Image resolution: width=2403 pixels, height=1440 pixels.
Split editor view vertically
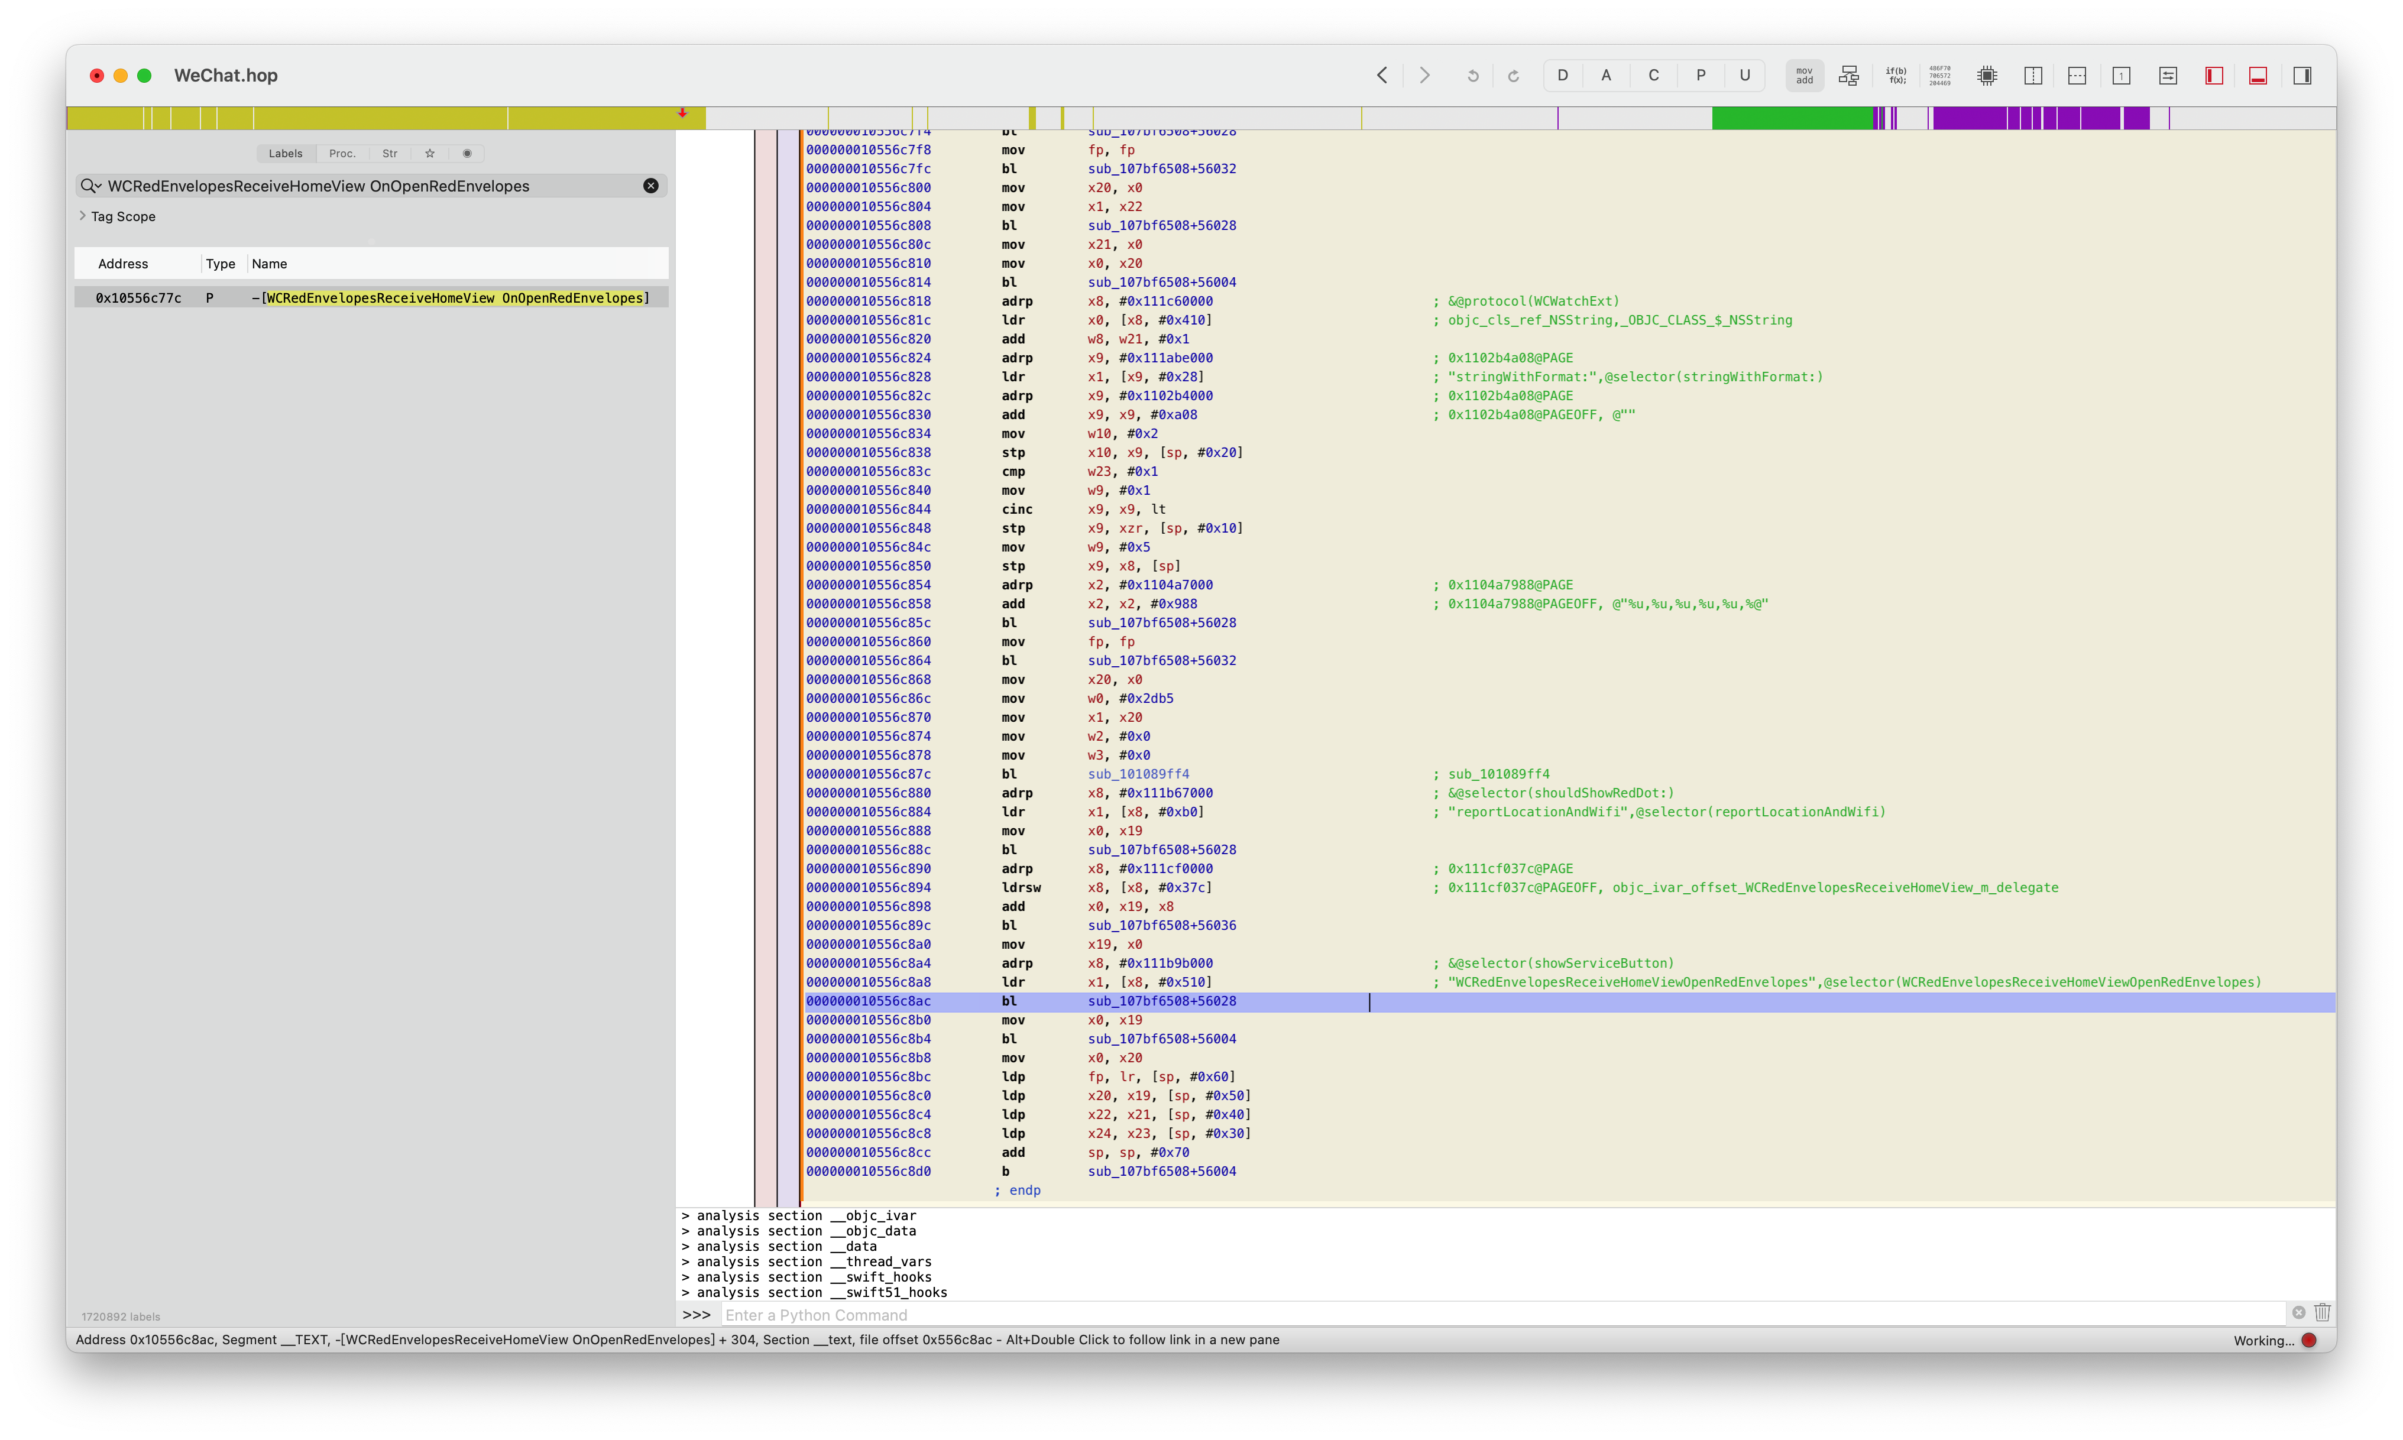pyautogui.click(x=2033, y=76)
